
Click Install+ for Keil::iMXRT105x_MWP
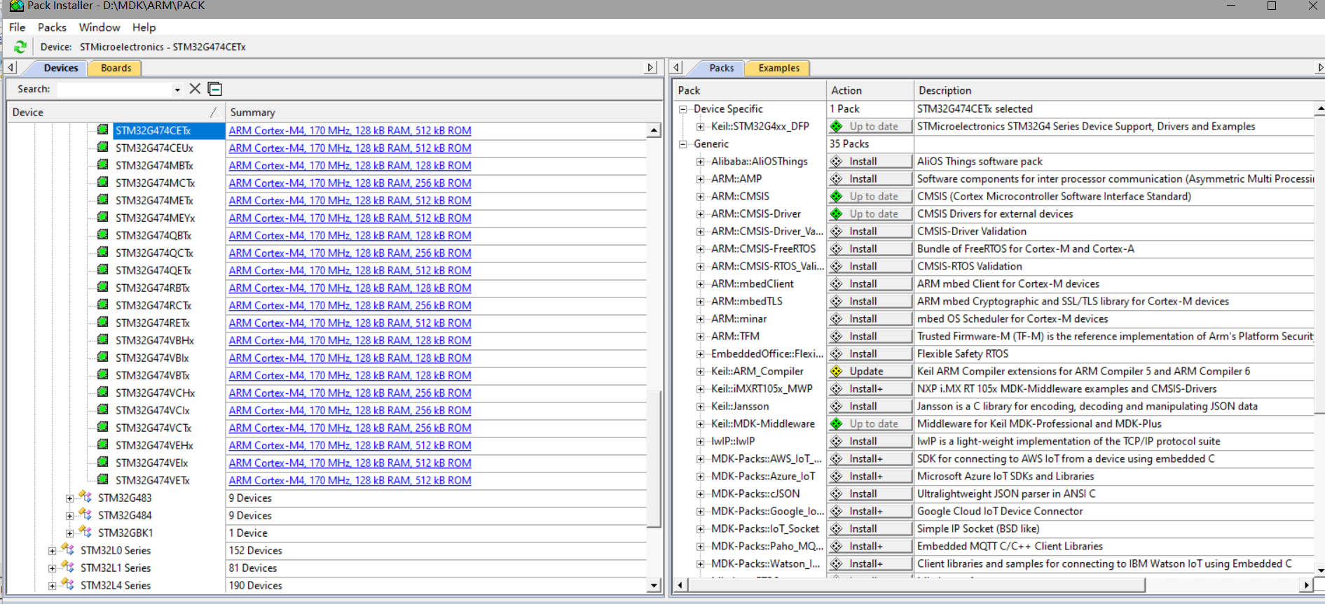tap(870, 389)
